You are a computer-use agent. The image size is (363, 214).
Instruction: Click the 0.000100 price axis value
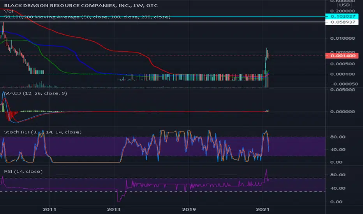(x=342, y=74)
